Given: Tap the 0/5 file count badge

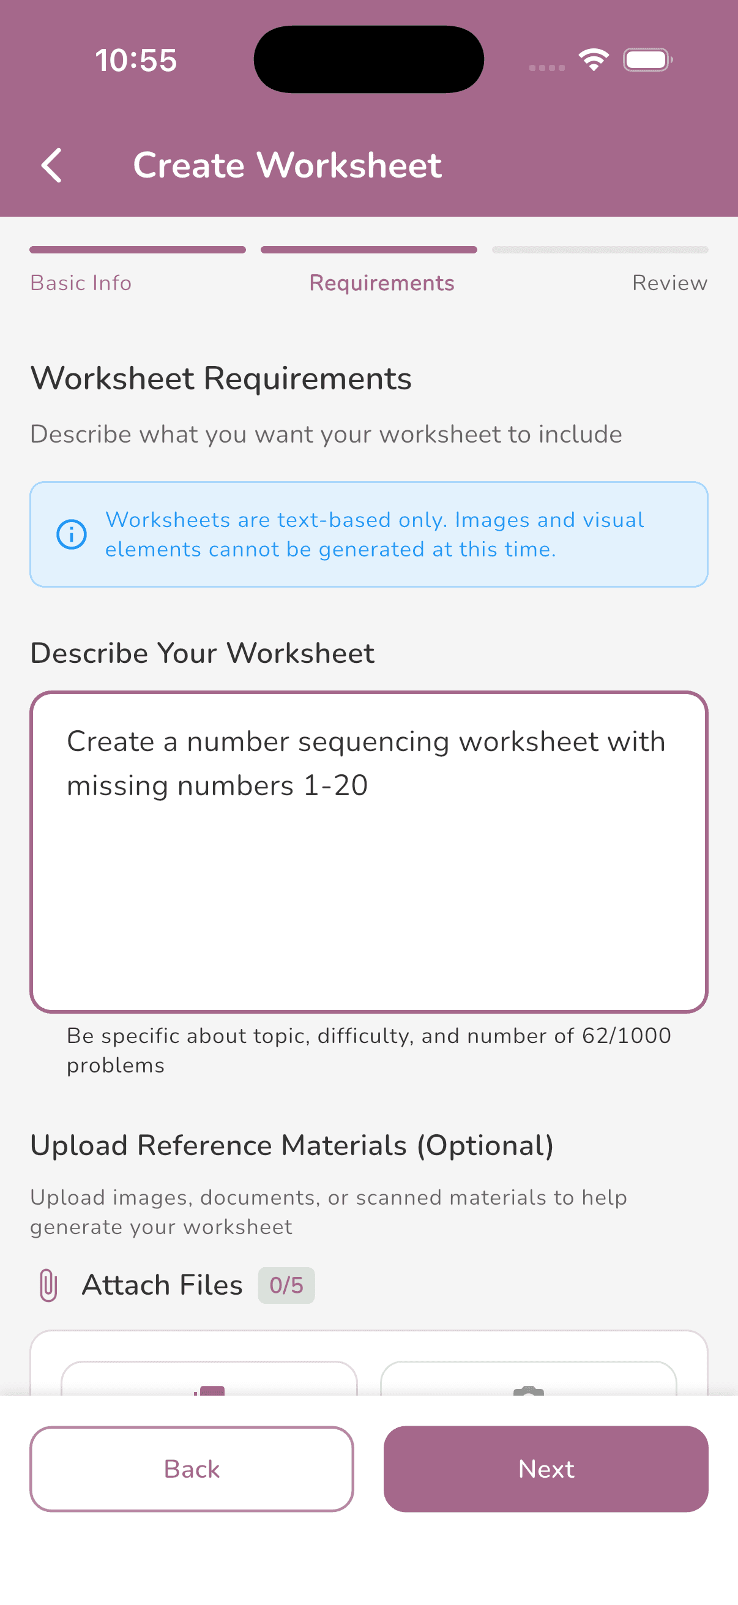Looking at the screenshot, I should 285,1285.
